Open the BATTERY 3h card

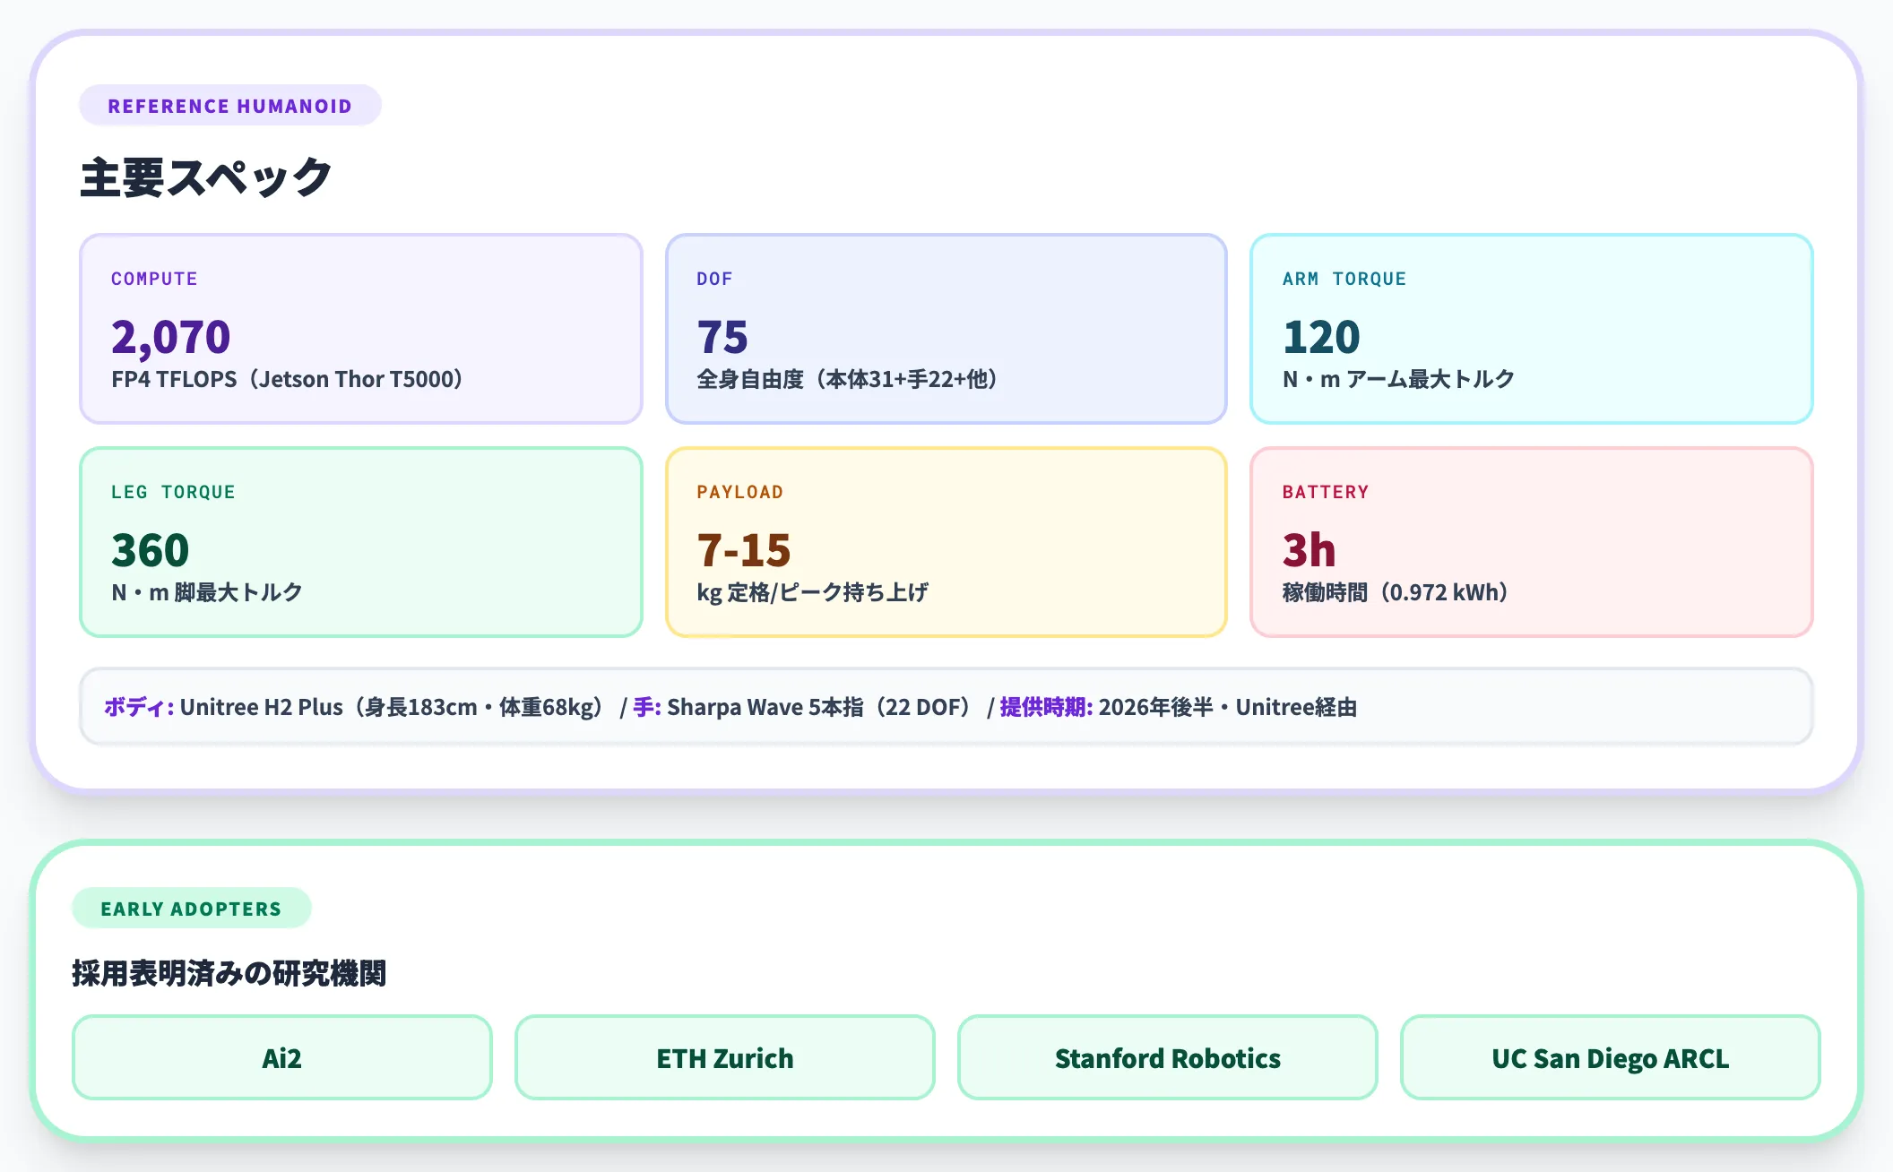coord(1532,542)
